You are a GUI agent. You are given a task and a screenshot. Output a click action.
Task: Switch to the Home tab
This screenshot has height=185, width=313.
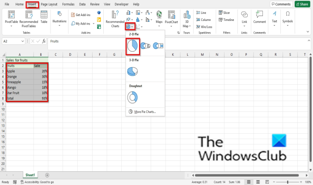19,4
